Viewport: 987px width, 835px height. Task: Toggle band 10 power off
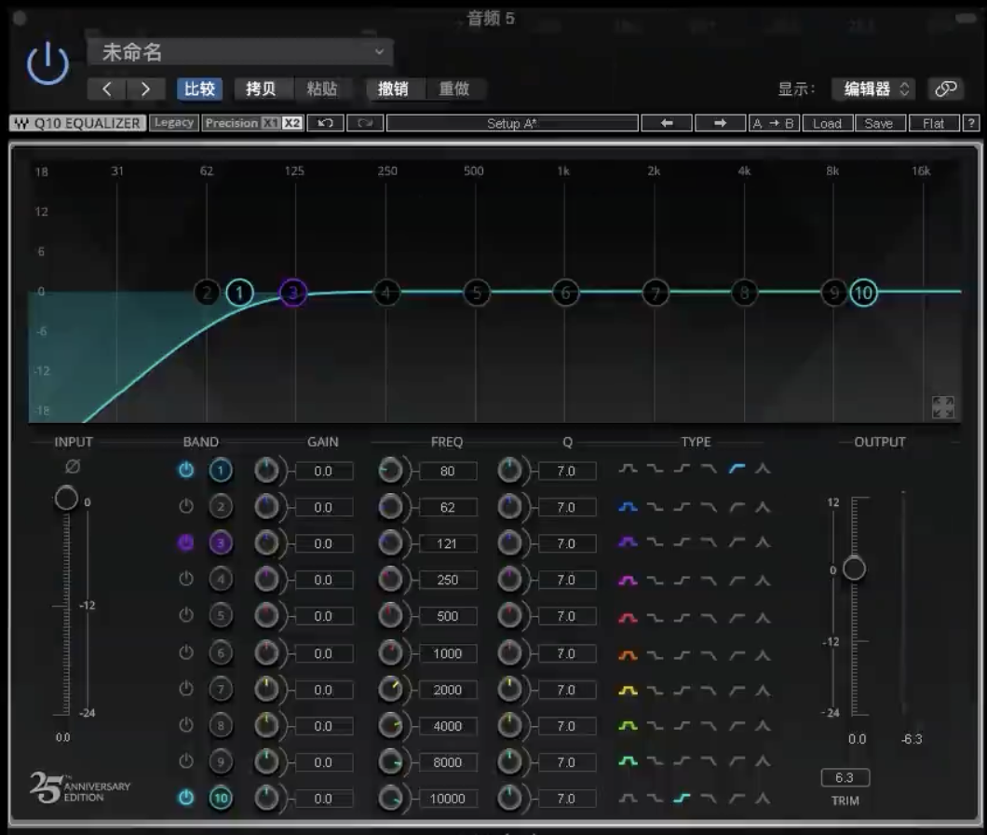pyautogui.click(x=186, y=799)
